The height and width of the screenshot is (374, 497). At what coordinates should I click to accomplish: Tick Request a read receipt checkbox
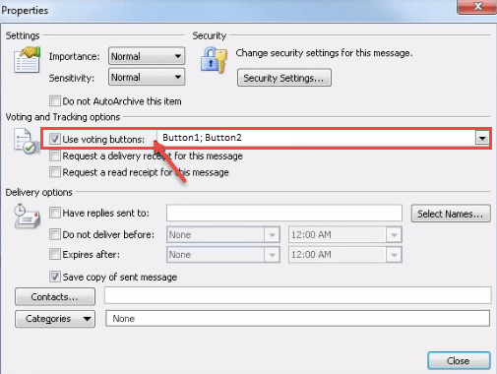coord(55,172)
